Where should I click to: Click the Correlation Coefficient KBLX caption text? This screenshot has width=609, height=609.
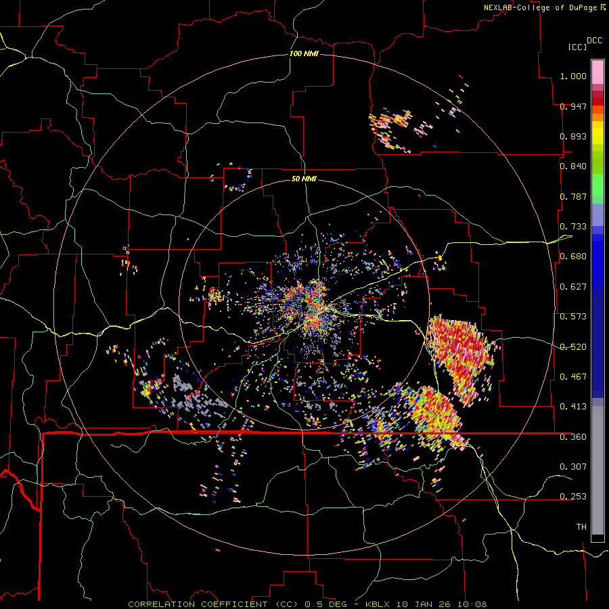point(307,604)
